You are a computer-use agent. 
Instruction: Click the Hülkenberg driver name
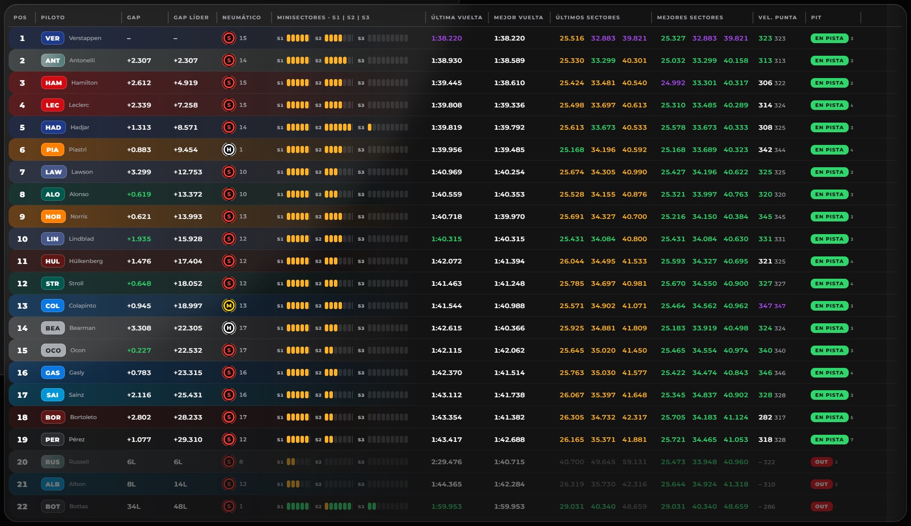pyautogui.click(x=86, y=261)
